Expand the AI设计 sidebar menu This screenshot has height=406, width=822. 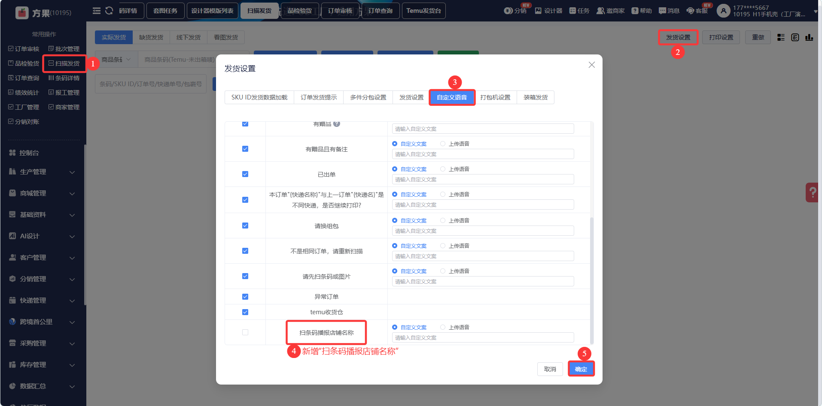(43, 236)
